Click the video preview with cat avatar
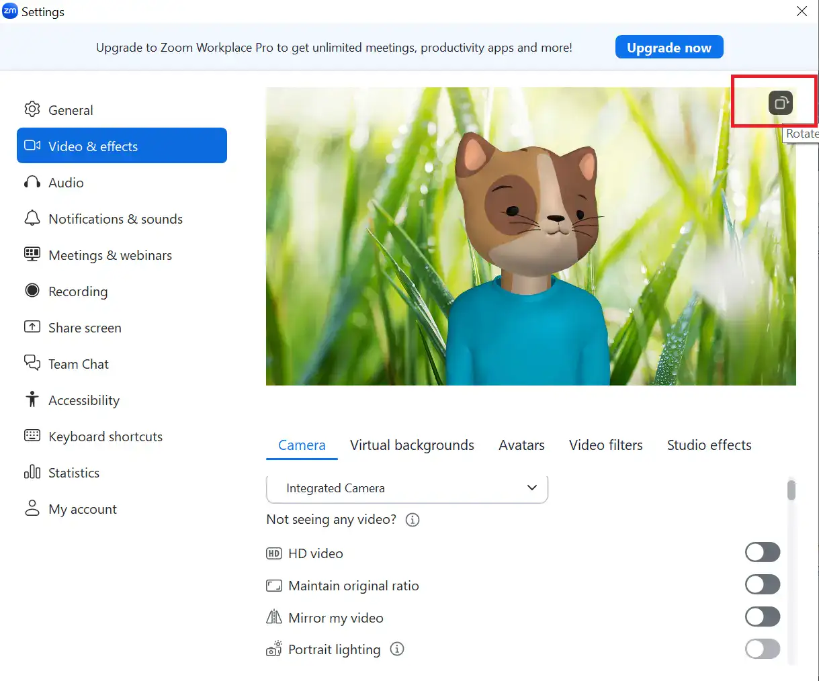Viewport: 819px width, 681px height. coord(531,236)
